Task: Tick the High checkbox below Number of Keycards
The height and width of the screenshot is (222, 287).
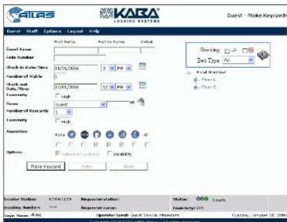Action: click(x=57, y=121)
